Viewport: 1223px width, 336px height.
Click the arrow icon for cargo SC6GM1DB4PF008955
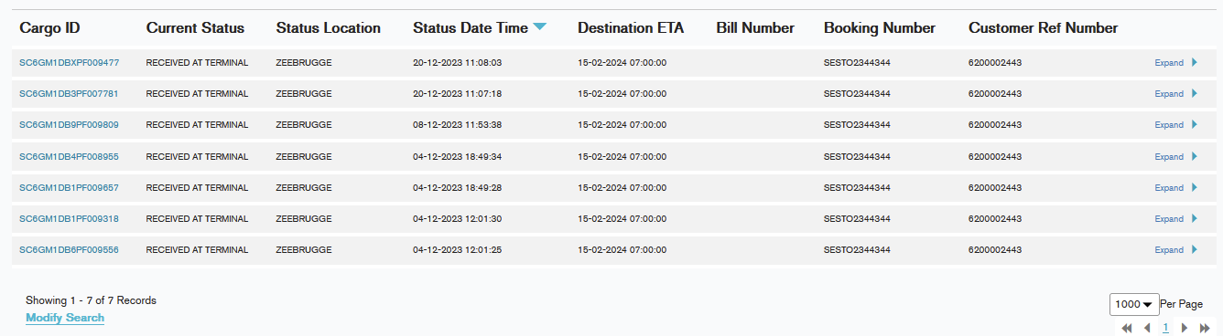pos(1194,157)
